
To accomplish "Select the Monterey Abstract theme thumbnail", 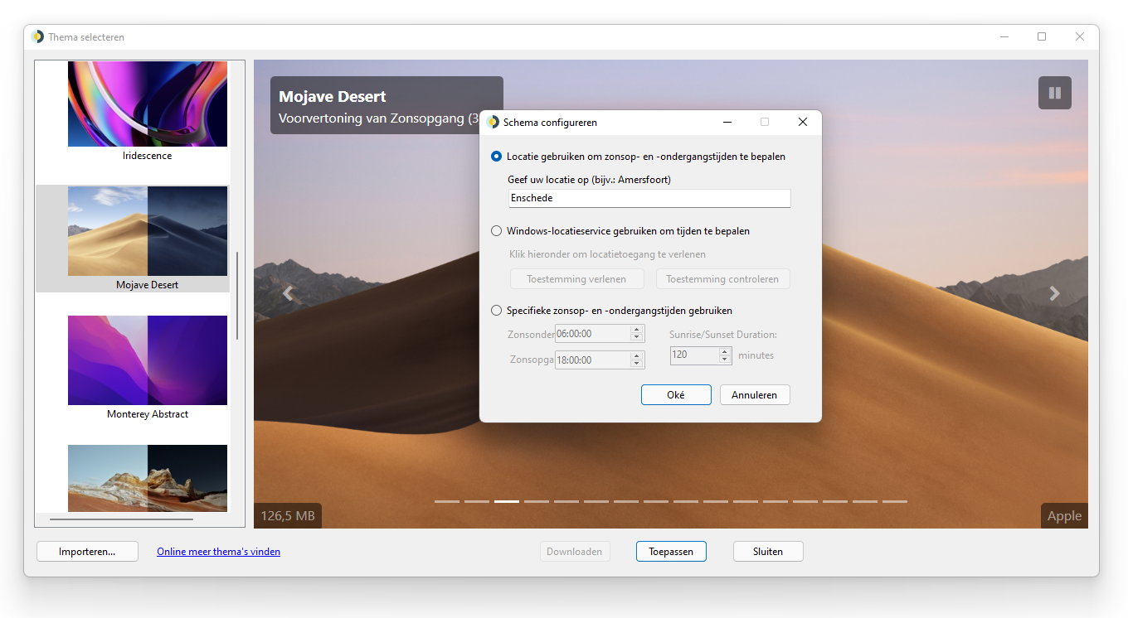I will [x=148, y=360].
